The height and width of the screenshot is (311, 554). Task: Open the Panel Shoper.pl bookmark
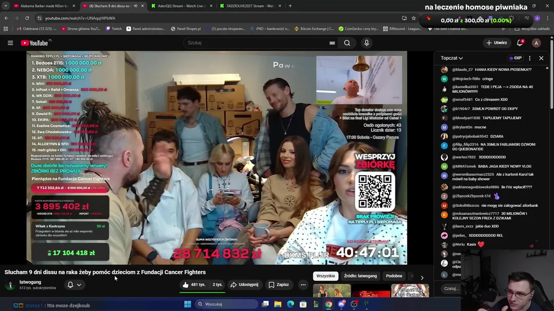point(185,29)
